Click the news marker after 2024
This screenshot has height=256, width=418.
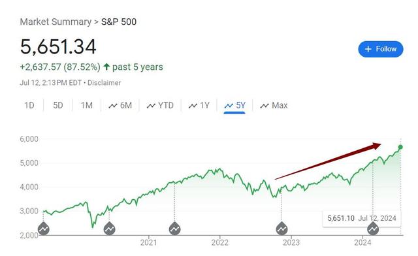tap(373, 229)
